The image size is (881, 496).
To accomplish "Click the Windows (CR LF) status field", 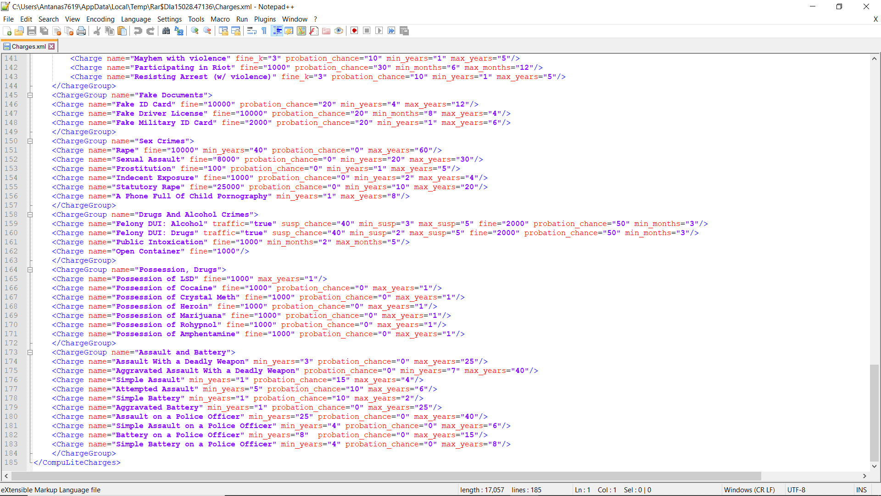I will pyautogui.click(x=749, y=490).
